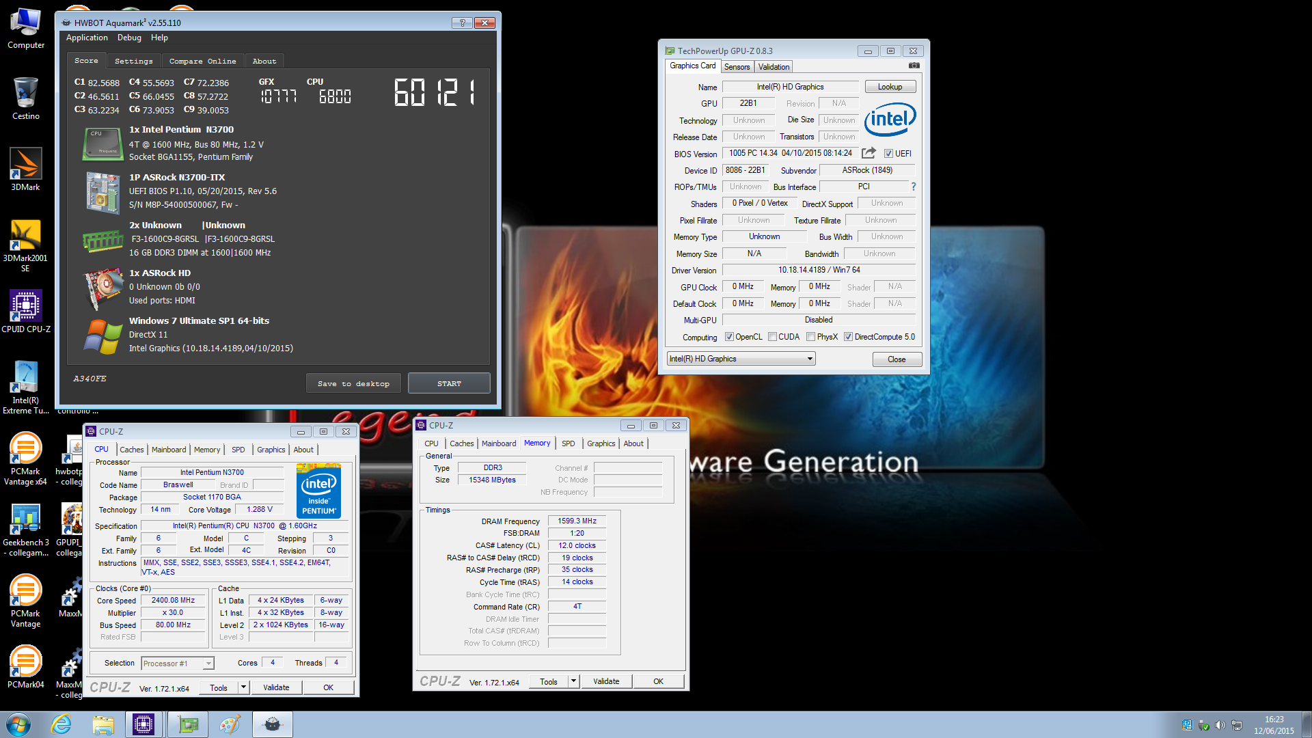Launch the 3DMark desktop shortcut
Viewport: 1312px width, 738px height.
pyautogui.click(x=25, y=169)
